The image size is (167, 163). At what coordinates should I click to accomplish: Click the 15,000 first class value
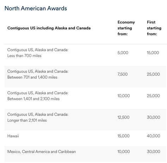[x=153, y=53]
